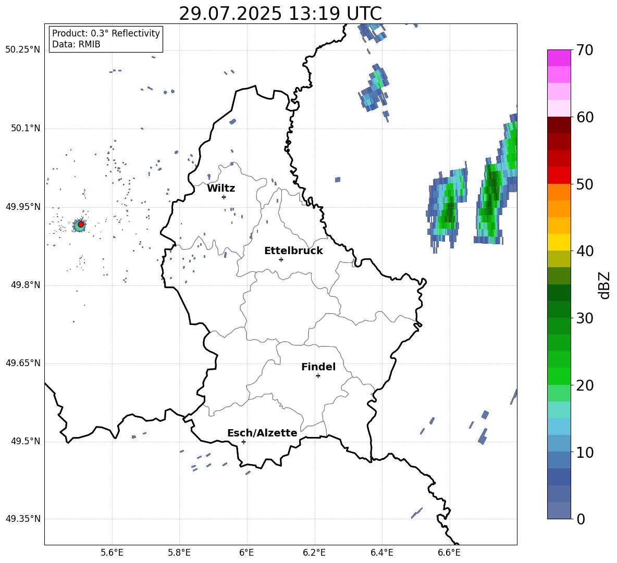
Task: Click the dBZ colorbar label
Action: coord(605,285)
